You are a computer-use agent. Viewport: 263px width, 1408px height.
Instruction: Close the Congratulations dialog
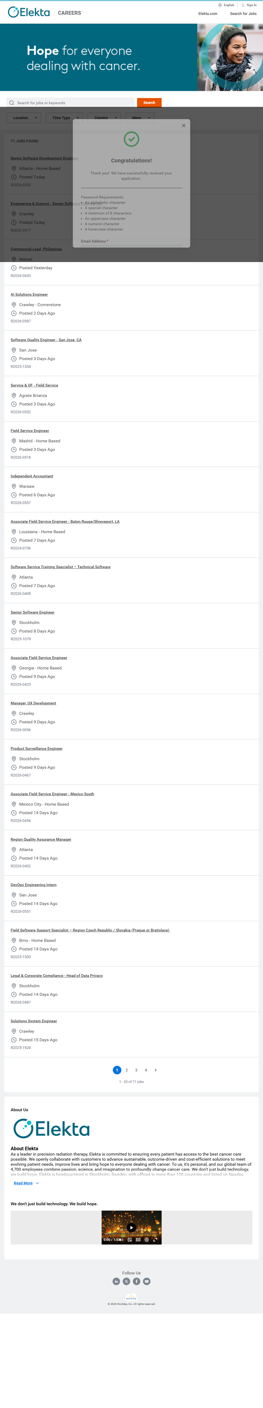pos(184,126)
